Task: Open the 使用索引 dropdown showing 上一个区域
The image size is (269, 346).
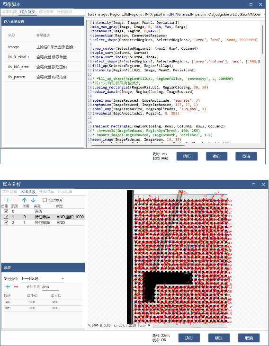Action: pos(43,279)
